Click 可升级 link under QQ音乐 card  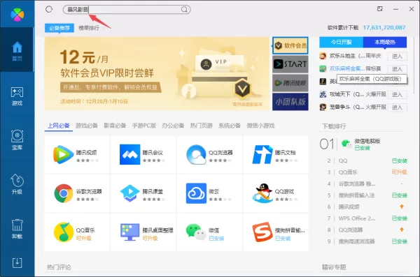83,238
